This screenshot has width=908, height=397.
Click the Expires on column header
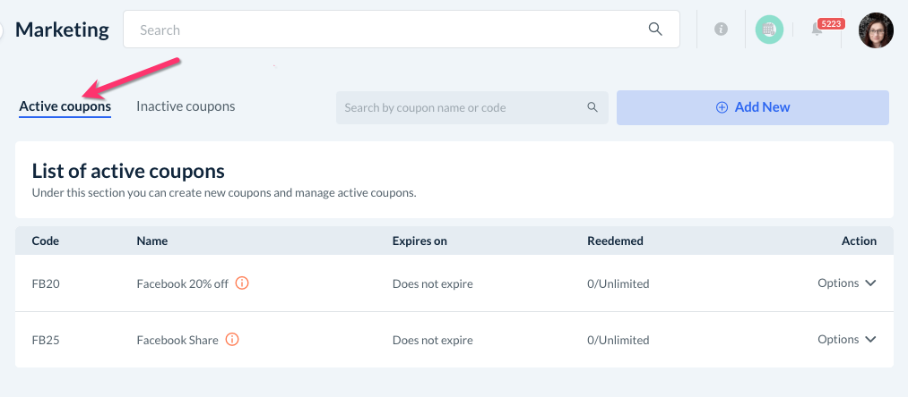click(x=419, y=241)
